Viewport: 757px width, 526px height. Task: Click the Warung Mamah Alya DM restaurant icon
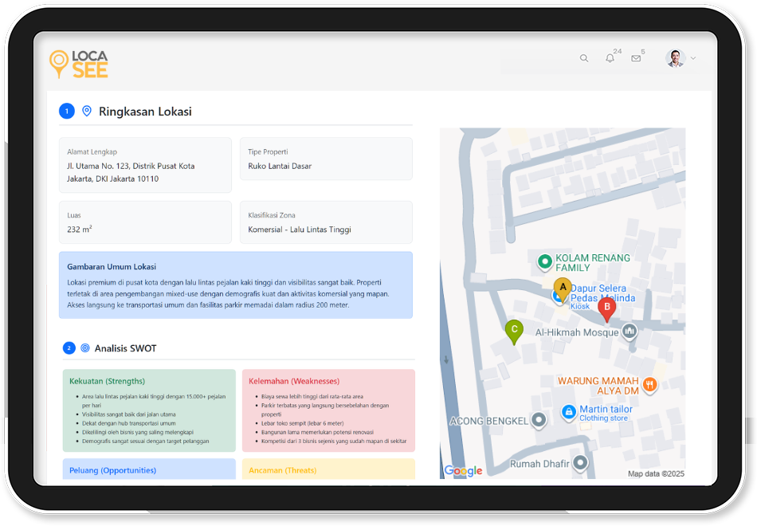pyautogui.click(x=649, y=384)
